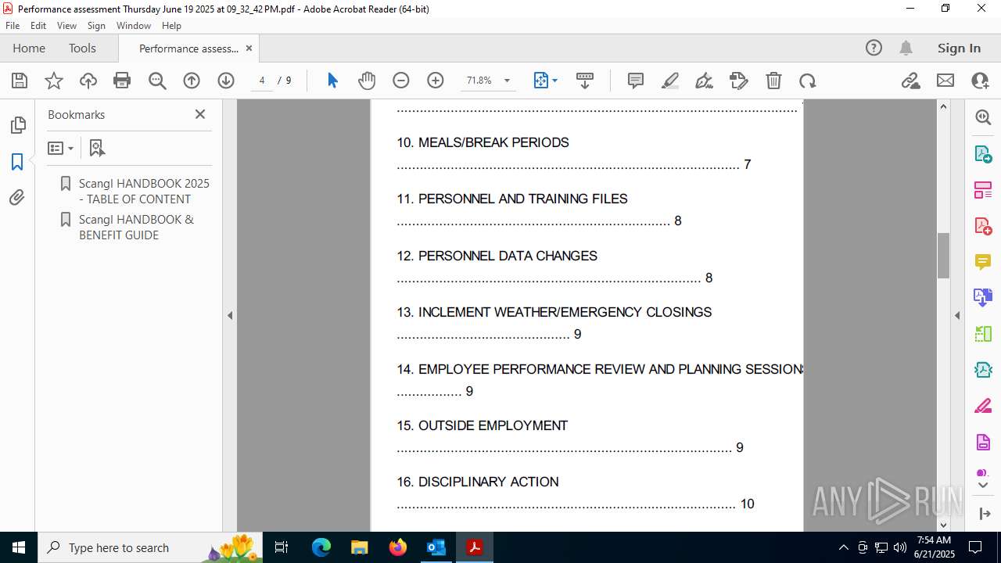Switch to the Home tab
The height and width of the screenshot is (563, 1001).
[x=29, y=48]
